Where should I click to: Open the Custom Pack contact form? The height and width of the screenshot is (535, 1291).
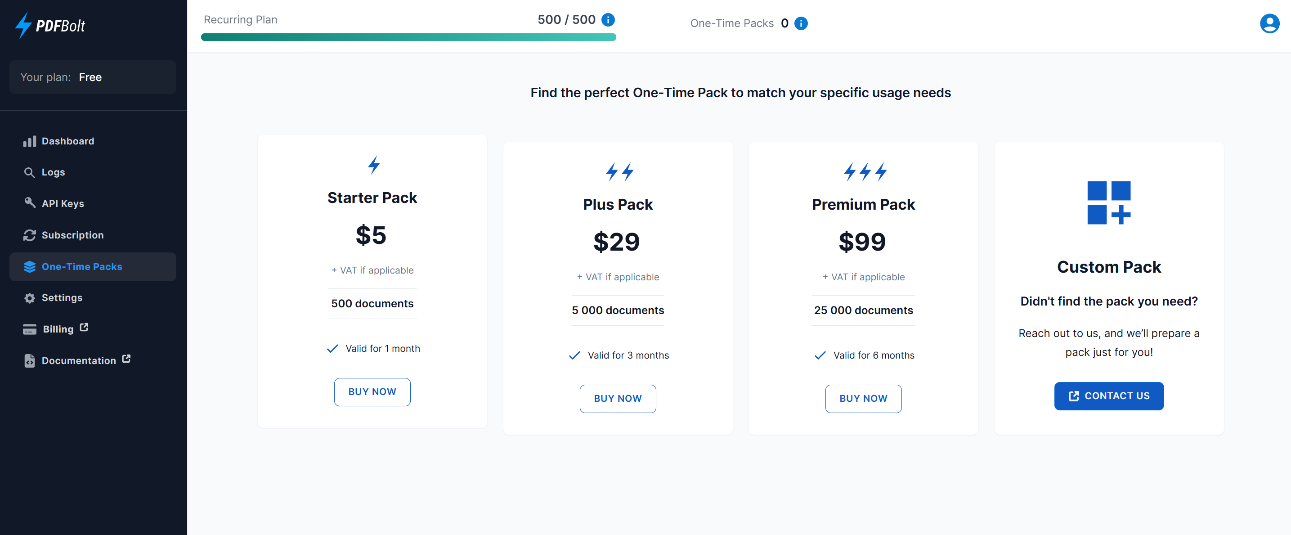pos(1109,395)
